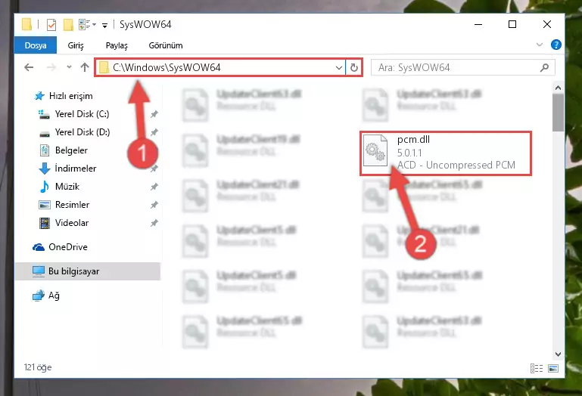Switch to the Giriş ribbon tab
Screen dimensions: 582x396
(76, 45)
